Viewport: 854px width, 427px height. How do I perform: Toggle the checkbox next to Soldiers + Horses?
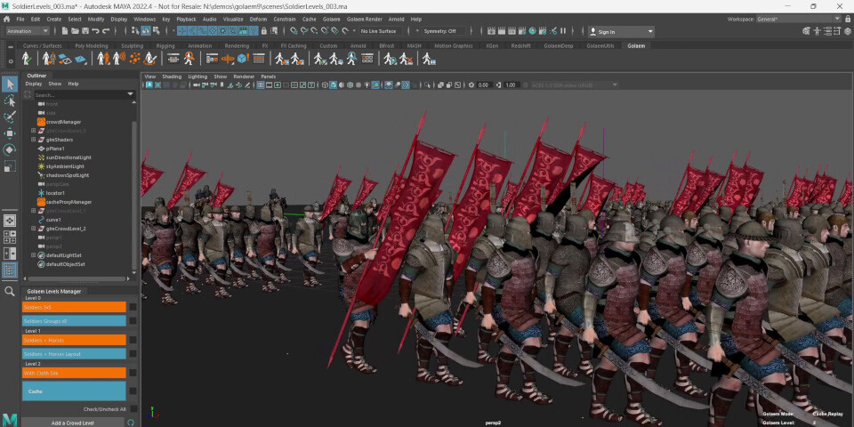tap(133, 340)
